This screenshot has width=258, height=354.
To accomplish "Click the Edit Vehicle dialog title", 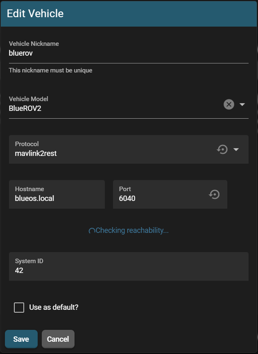I will pos(35,14).
